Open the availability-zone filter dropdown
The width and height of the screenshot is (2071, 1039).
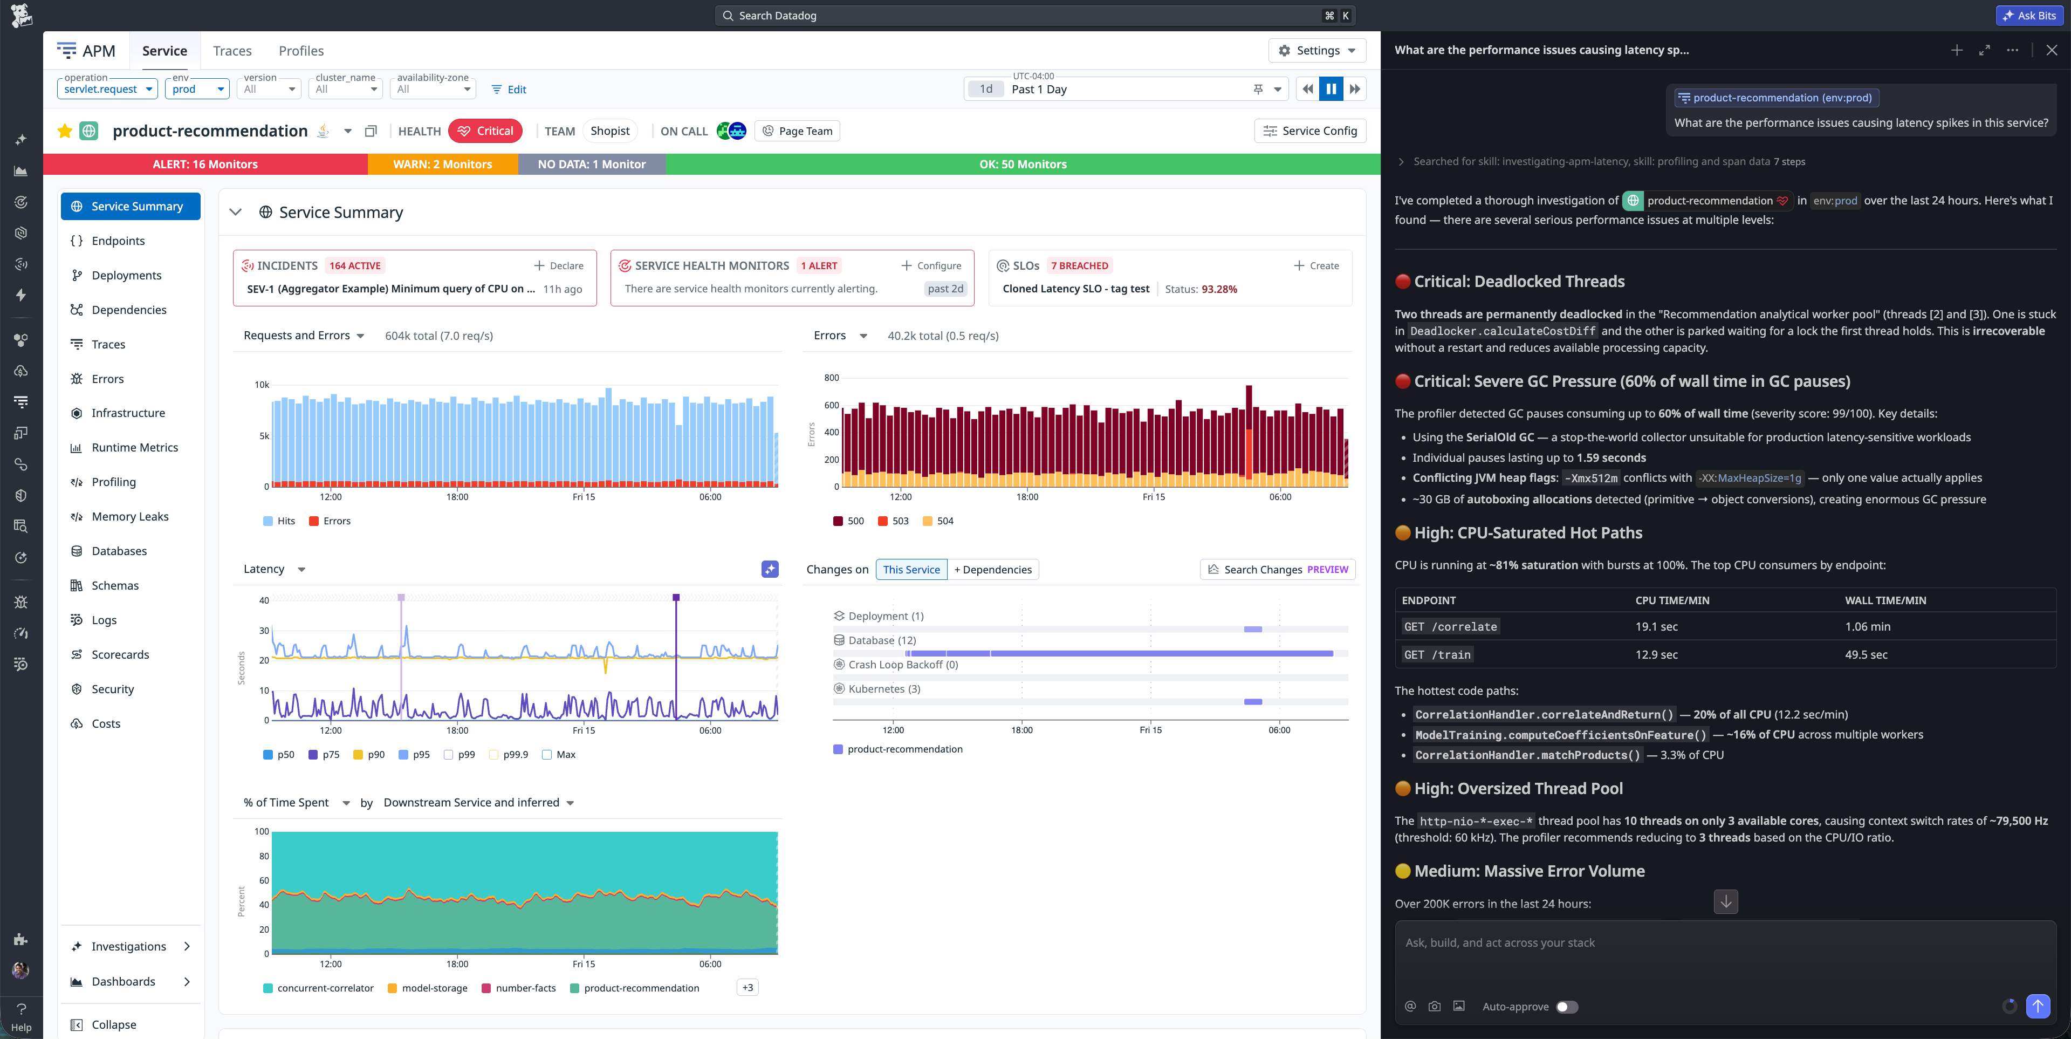(433, 88)
